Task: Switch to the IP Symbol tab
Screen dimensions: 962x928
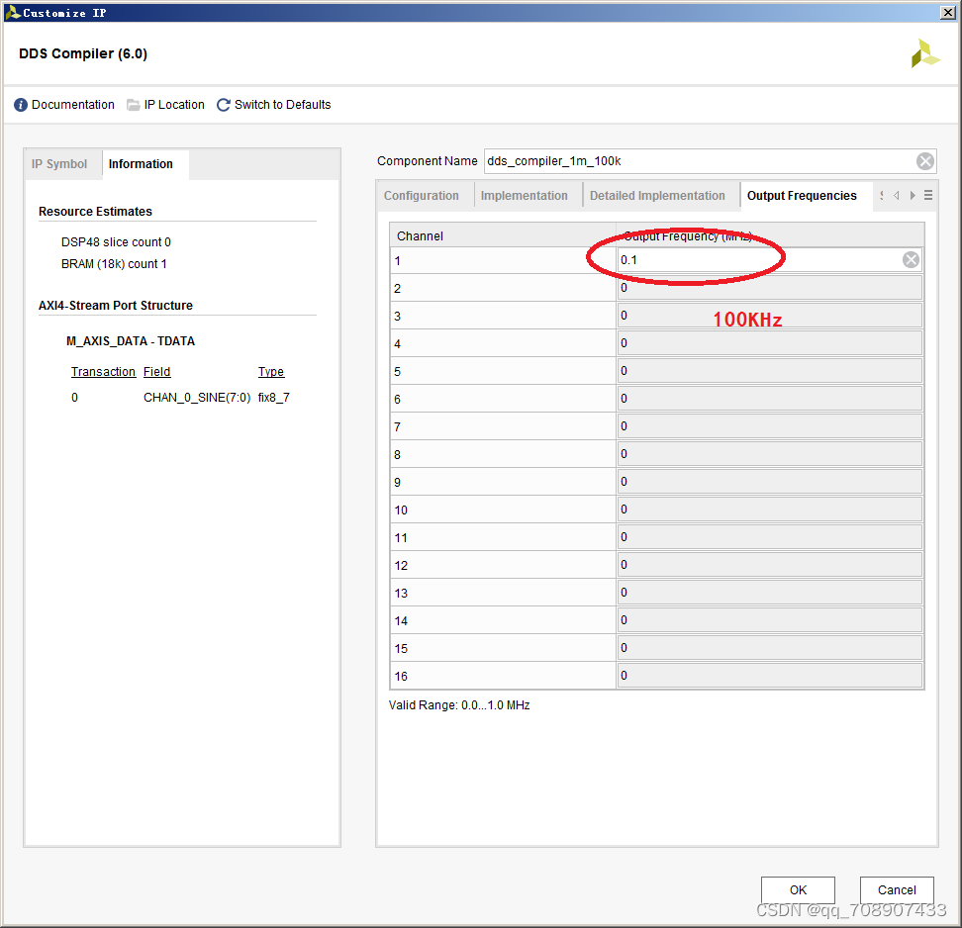Action: [59, 164]
